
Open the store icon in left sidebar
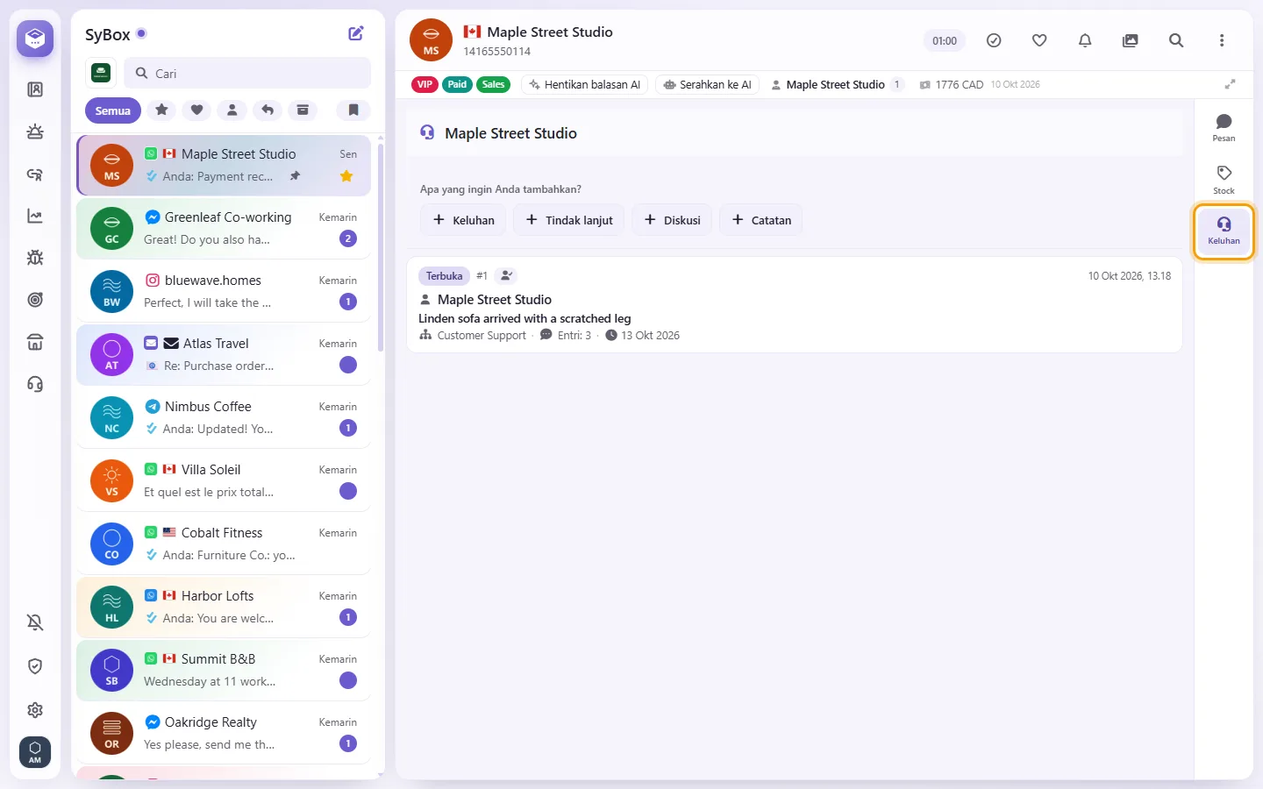[35, 342]
